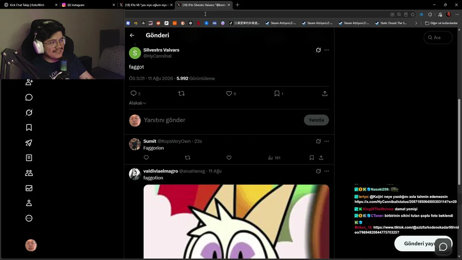Open Sumit's profile name link

coord(150,141)
